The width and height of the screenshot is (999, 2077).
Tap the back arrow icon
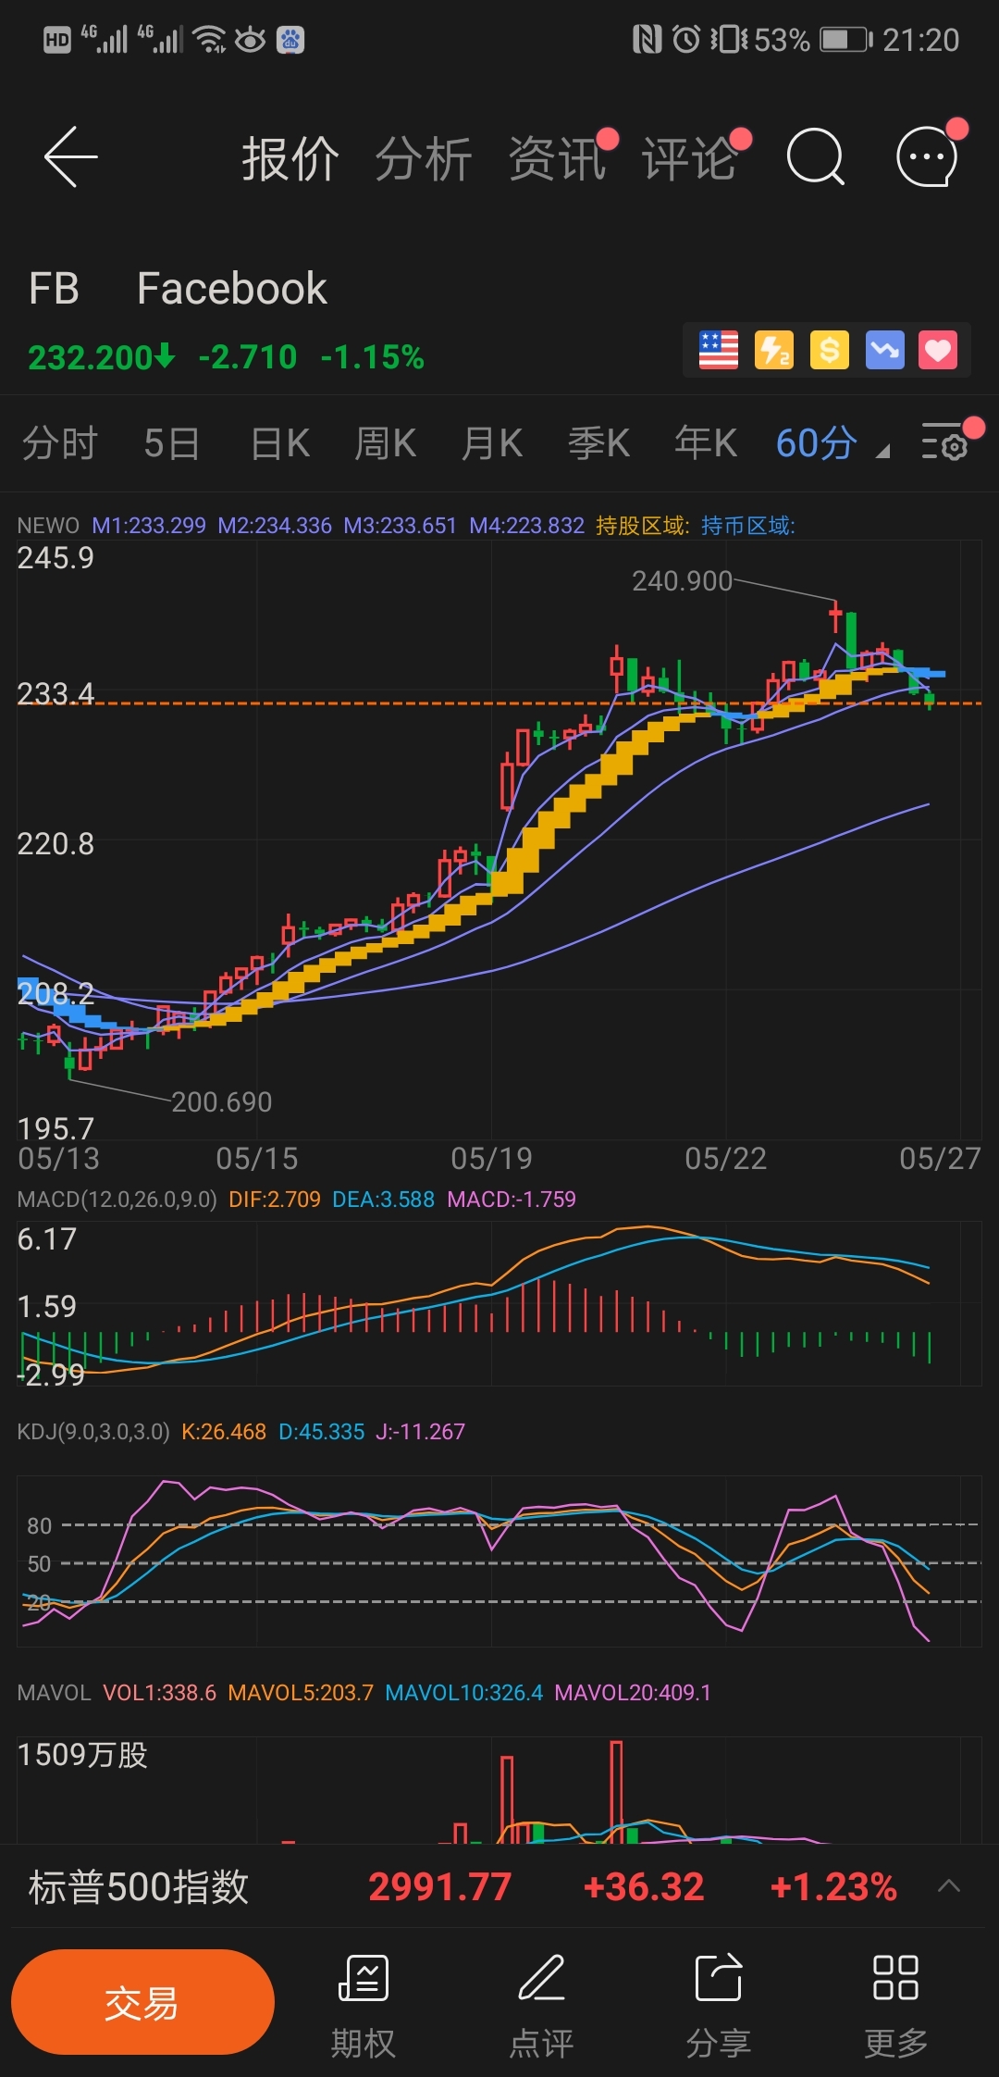(71, 157)
